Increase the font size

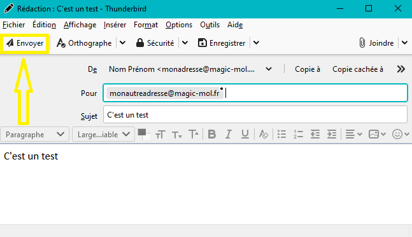tap(194, 135)
